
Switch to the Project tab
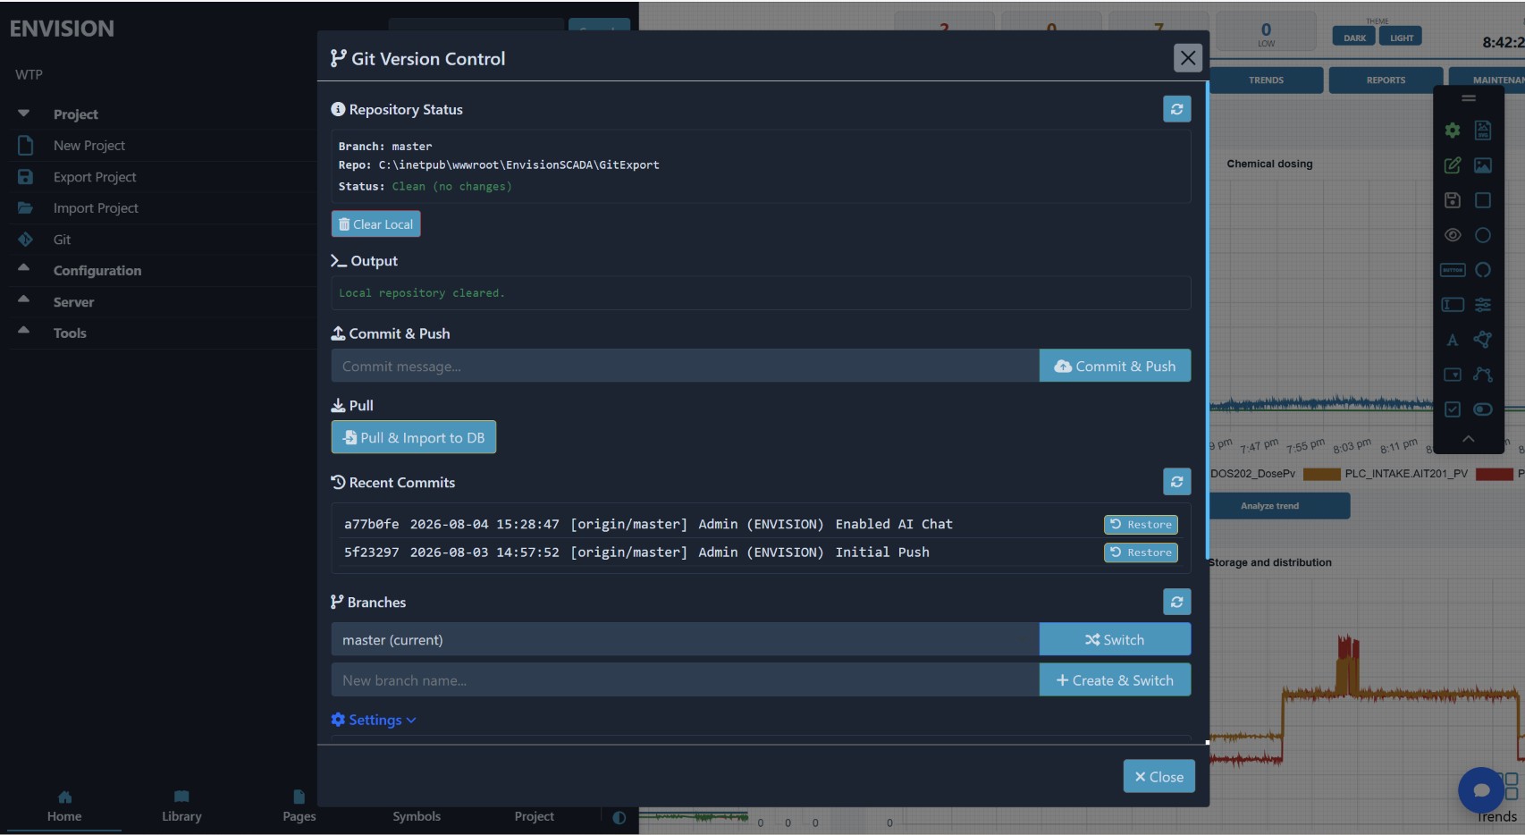point(535,816)
